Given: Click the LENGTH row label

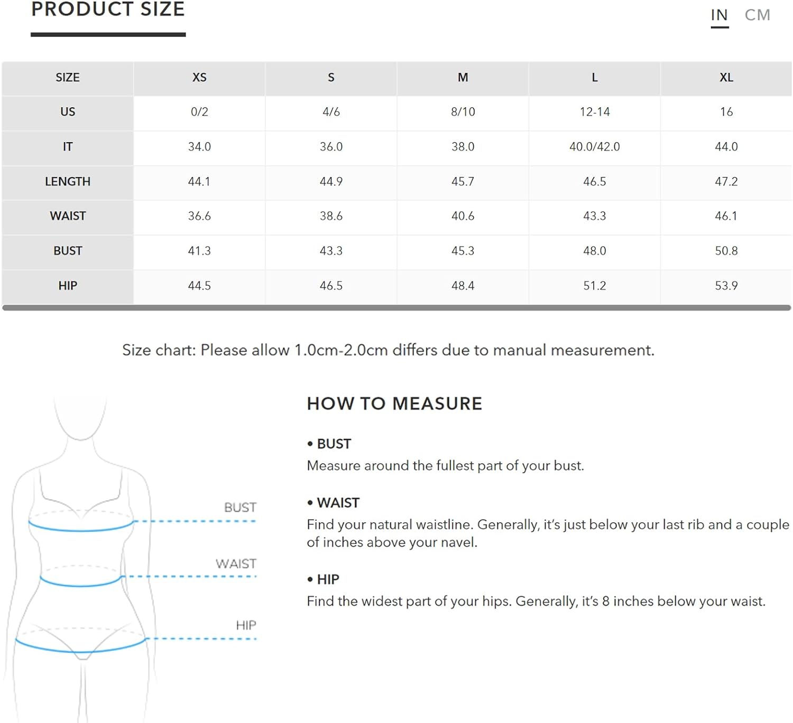Looking at the screenshot, I should point(68,182).
